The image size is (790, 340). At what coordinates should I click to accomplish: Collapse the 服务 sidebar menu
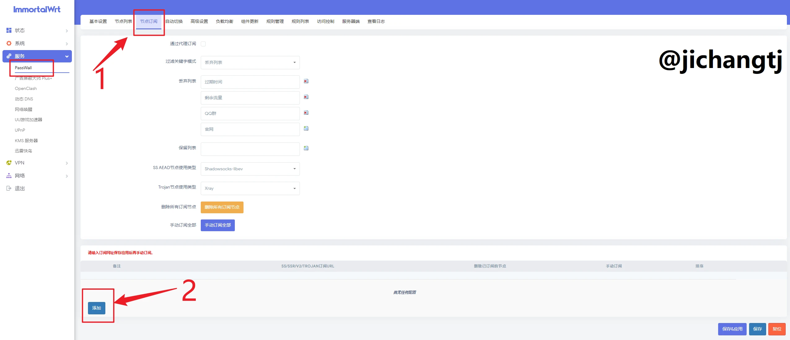(37, 56)
